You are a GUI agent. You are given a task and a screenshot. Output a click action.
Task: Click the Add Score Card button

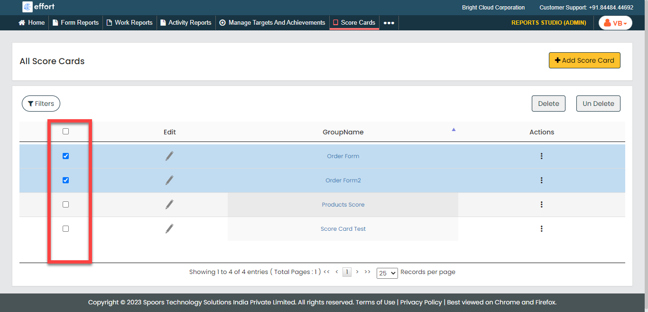[x=584, y=60]
